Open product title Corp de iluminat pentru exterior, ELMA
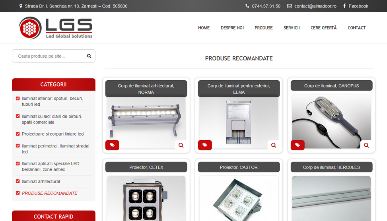 coord(239,89)
